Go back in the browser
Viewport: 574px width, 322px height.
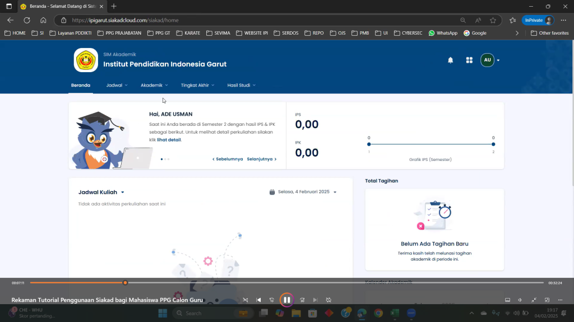click(x=10, y=20)
